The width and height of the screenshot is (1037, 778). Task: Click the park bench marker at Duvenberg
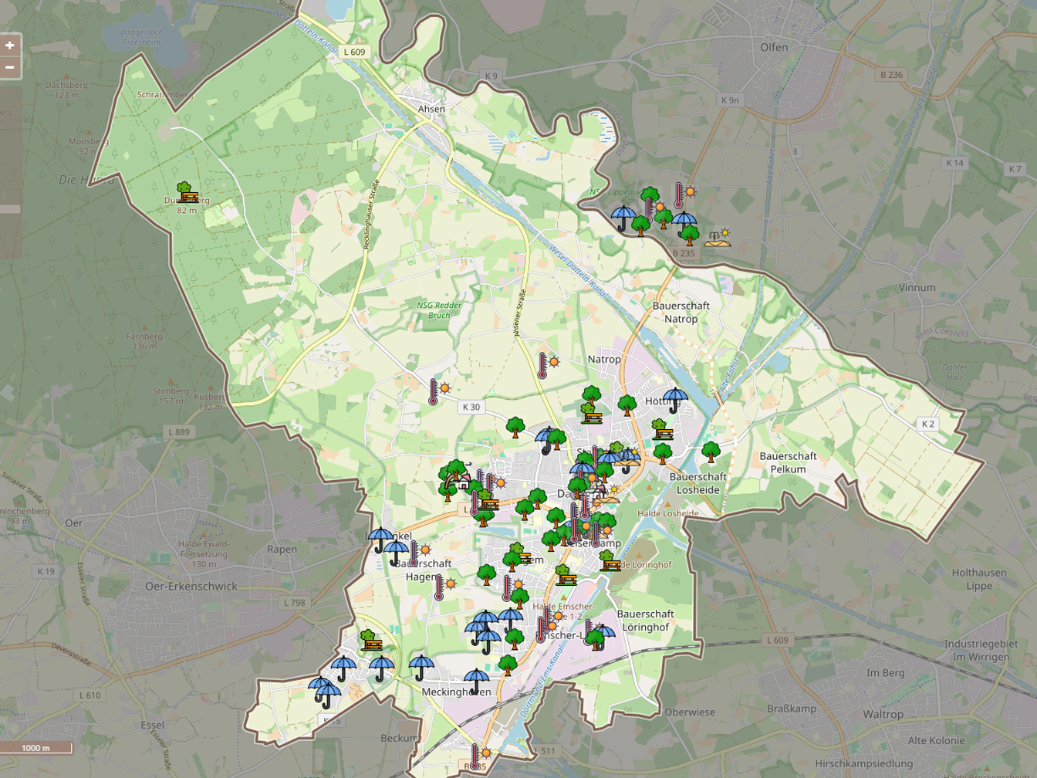(x=186, y=193)
